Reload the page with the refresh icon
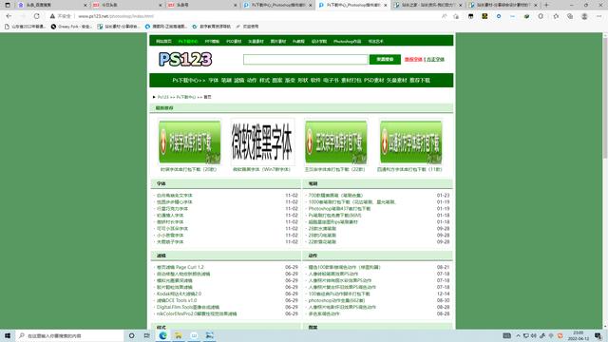608x342 pixels. pyautogui.click(x=36, y=16)
